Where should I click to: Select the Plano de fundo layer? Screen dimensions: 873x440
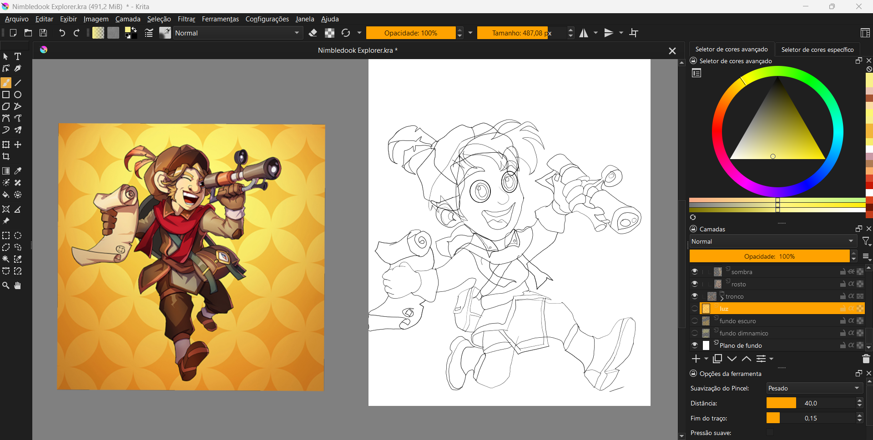click(741, 345)
